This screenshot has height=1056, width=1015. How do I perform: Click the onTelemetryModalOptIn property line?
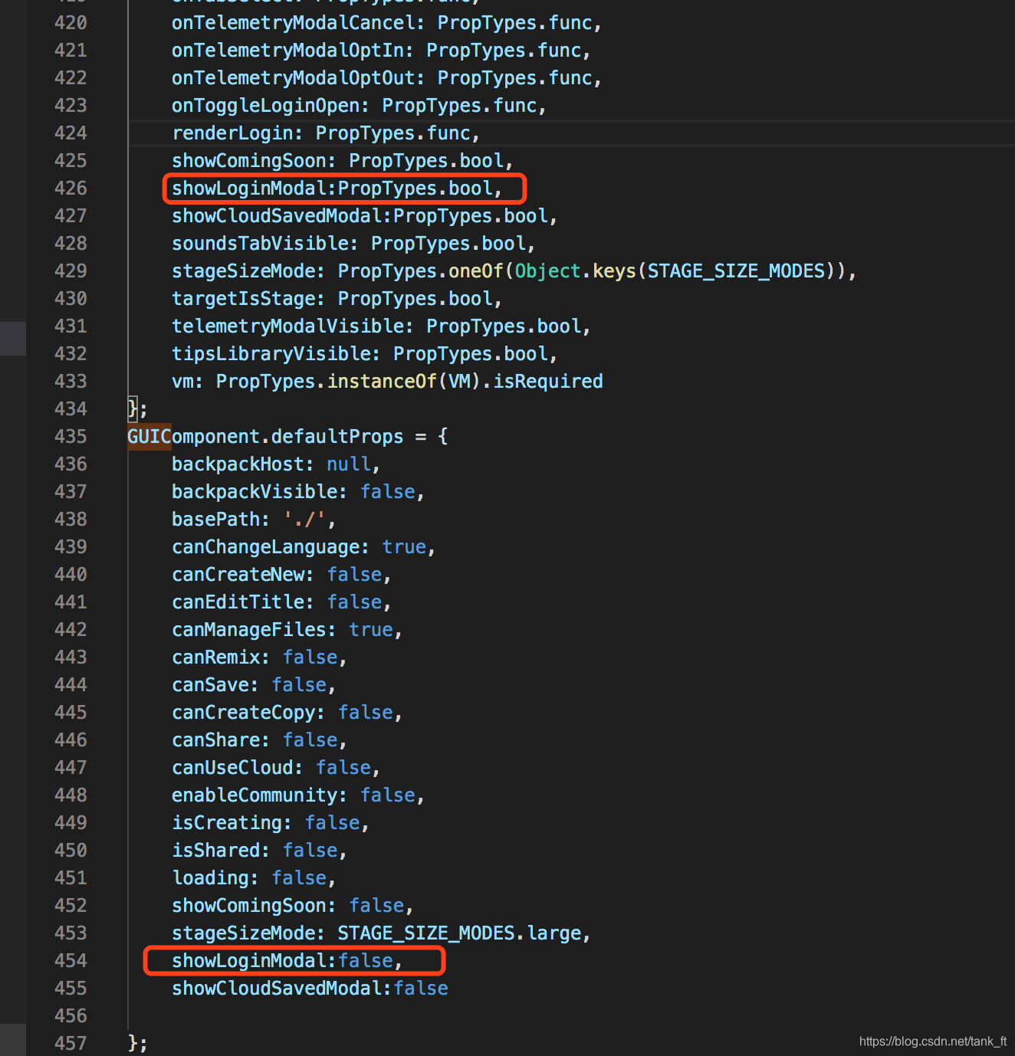[381, 51]
